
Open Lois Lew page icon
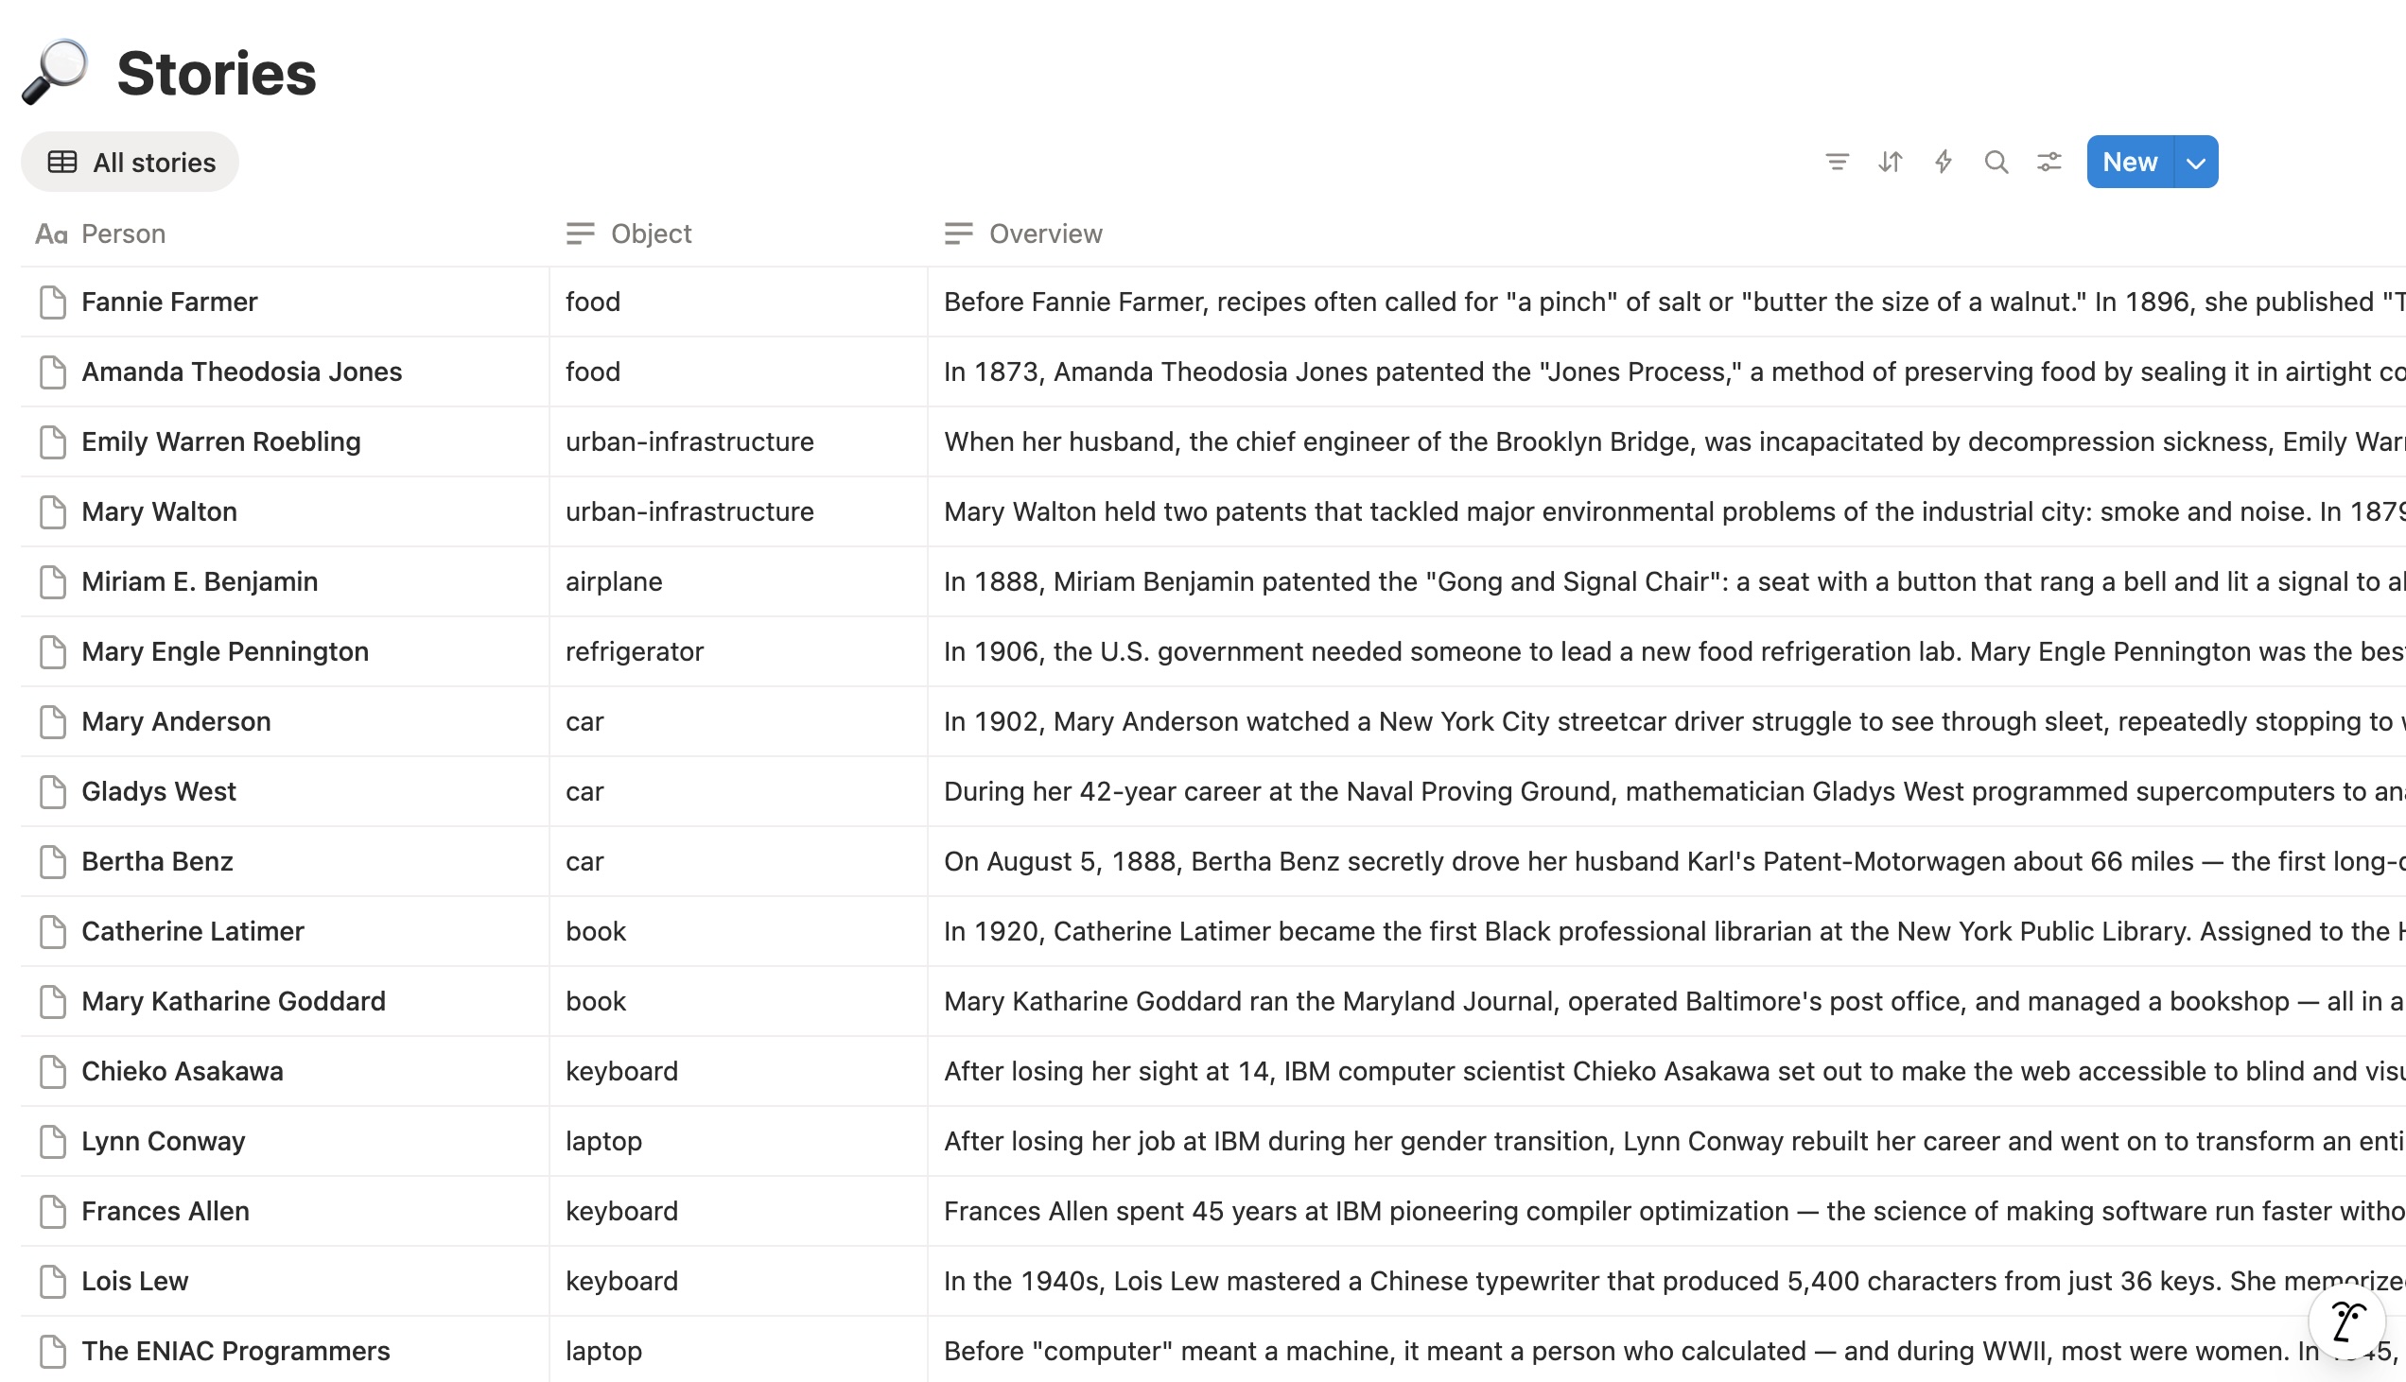coord(53,1282)
